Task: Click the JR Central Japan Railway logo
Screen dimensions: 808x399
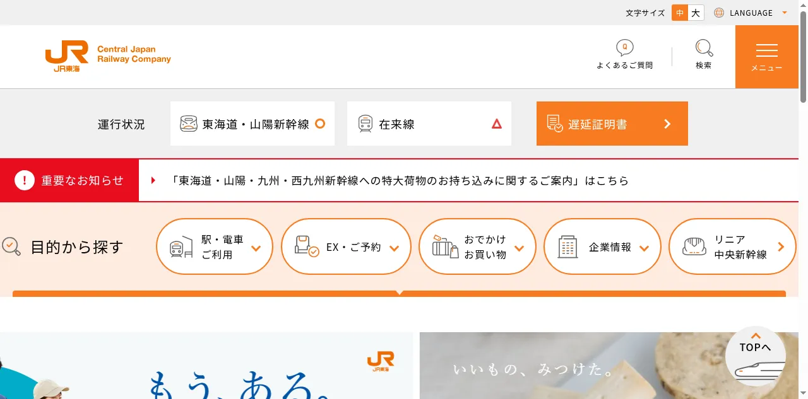Action: [108, 56]
